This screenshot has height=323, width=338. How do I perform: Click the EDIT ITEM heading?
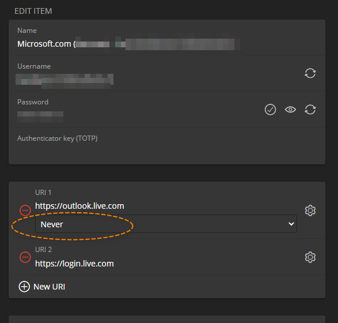coord(33,11)
